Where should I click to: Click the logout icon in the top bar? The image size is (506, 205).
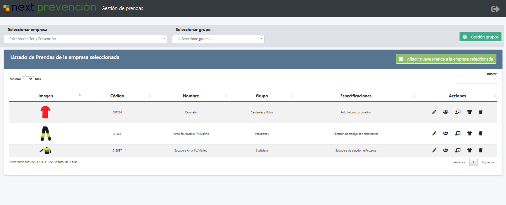point(495,9)
